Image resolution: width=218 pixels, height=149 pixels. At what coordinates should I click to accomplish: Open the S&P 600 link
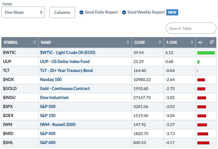[x=48, y=142]
